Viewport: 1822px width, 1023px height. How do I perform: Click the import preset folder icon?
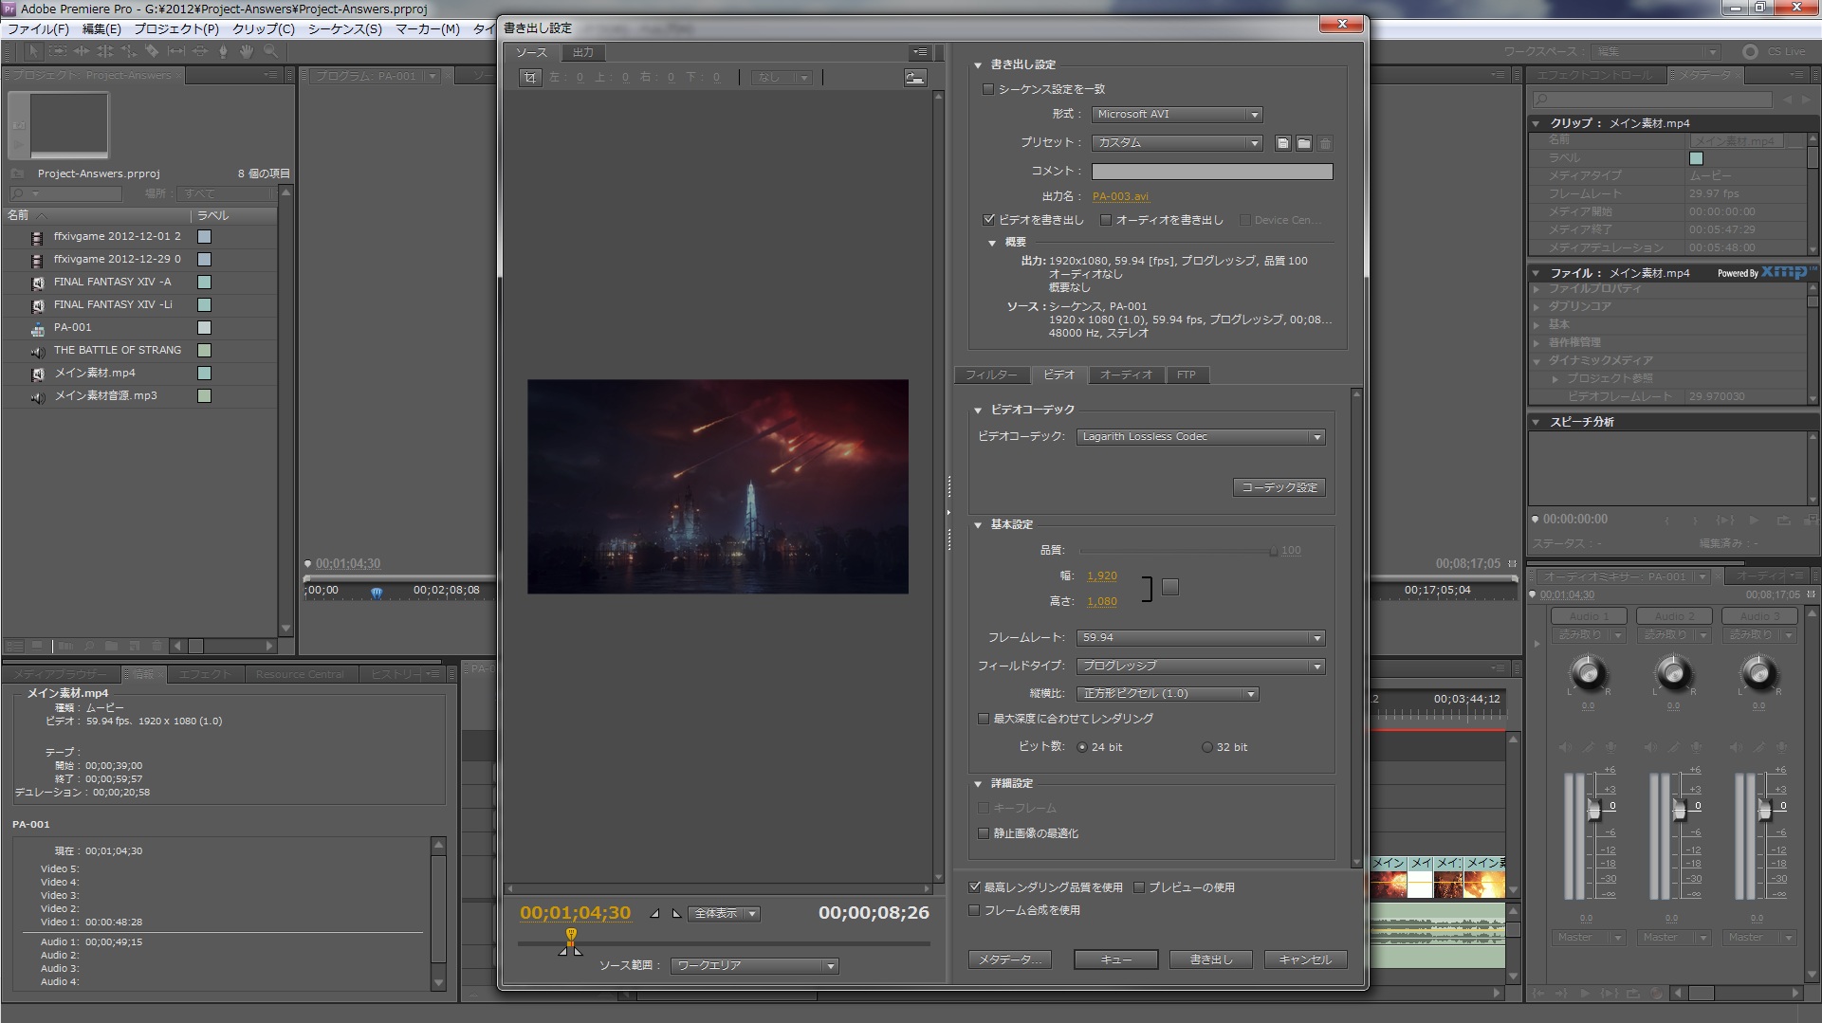[1304, 143]
